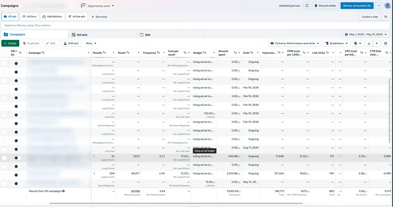Click the icon beside 204 leads result
The image size is (393, 207).
click(x=94, y=173)
